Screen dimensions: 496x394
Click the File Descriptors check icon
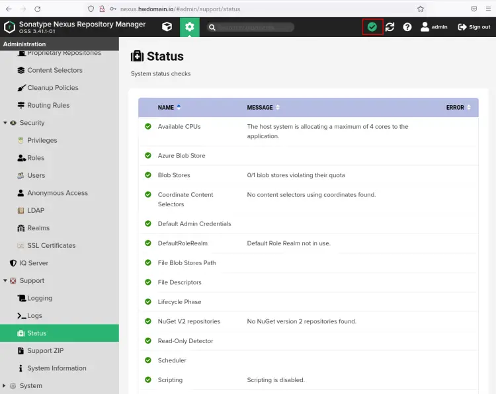148,282
